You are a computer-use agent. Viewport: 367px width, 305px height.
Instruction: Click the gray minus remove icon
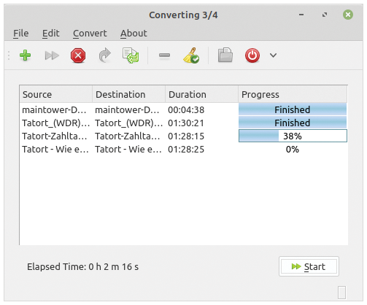coord(164,55)
